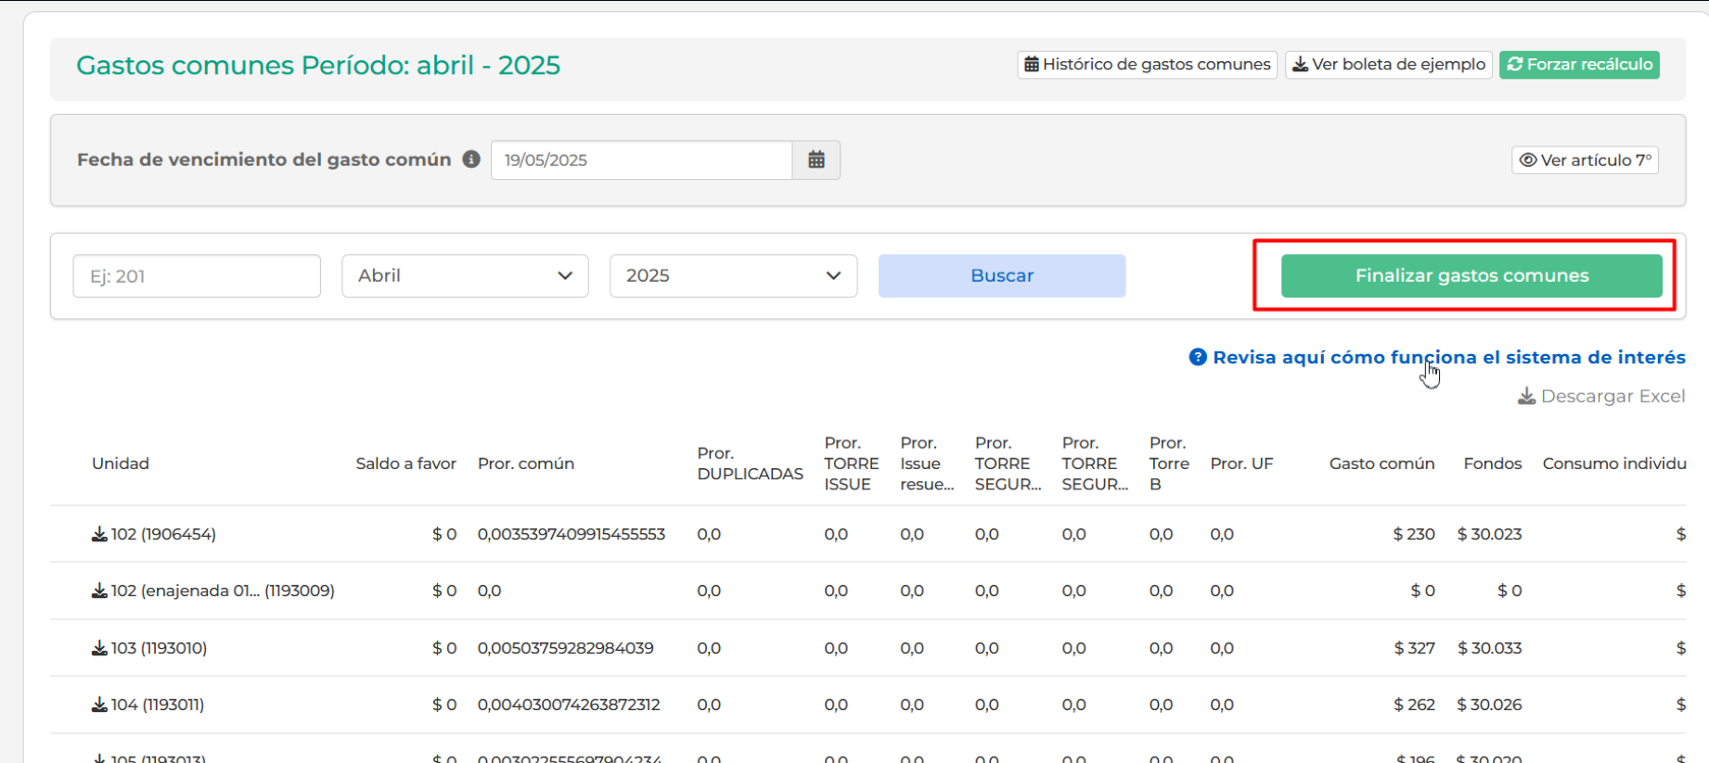Click the question mark help icon
Screen dimensions: 1709x763
click(x=1198, y=358)
